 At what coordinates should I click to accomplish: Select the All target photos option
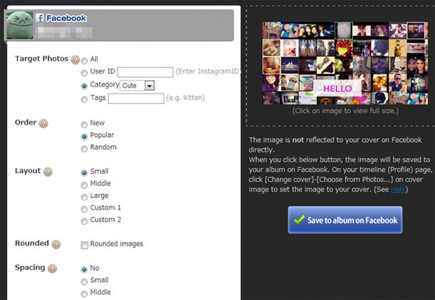click(x=85, y=59)
